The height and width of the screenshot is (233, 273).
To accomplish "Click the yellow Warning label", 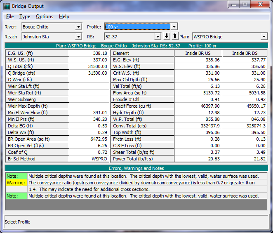I will click(x=16, y=183).
